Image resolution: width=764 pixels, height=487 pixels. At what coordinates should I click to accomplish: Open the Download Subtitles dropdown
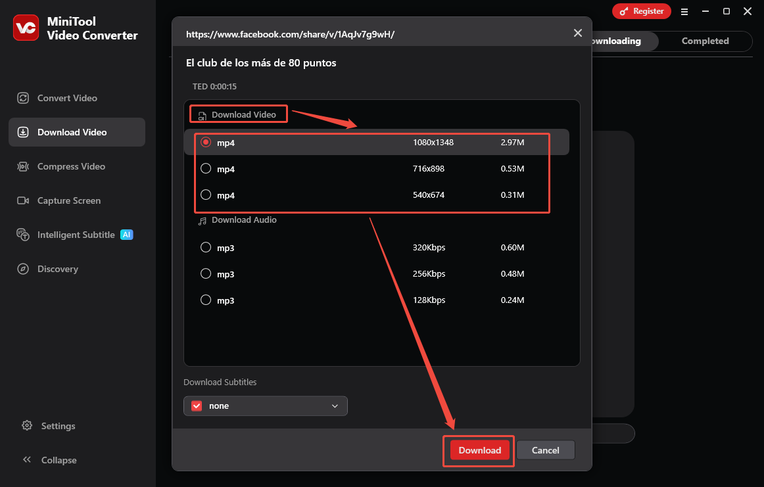[265, 406]
